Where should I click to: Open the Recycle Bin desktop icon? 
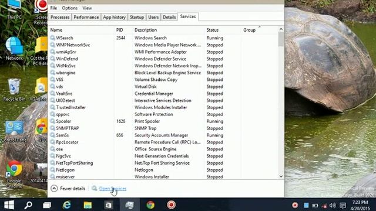14,90
